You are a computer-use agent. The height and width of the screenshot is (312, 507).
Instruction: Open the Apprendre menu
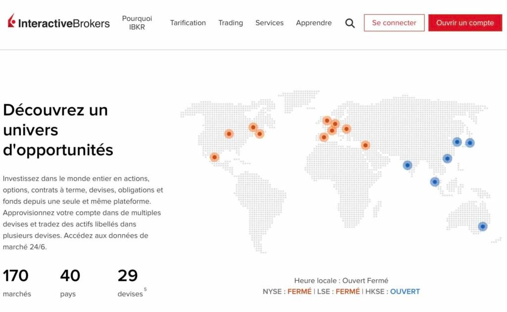coord(313,23)
